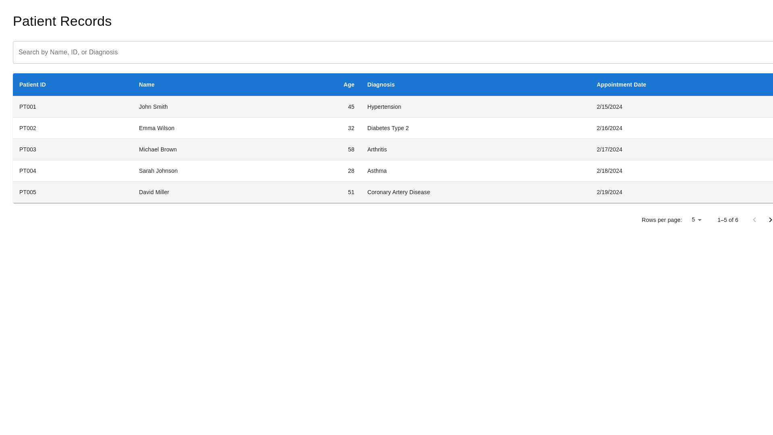Click the Coronary Artery Disease diagnosis cell

pyautogui.click(x=398, y=192)
